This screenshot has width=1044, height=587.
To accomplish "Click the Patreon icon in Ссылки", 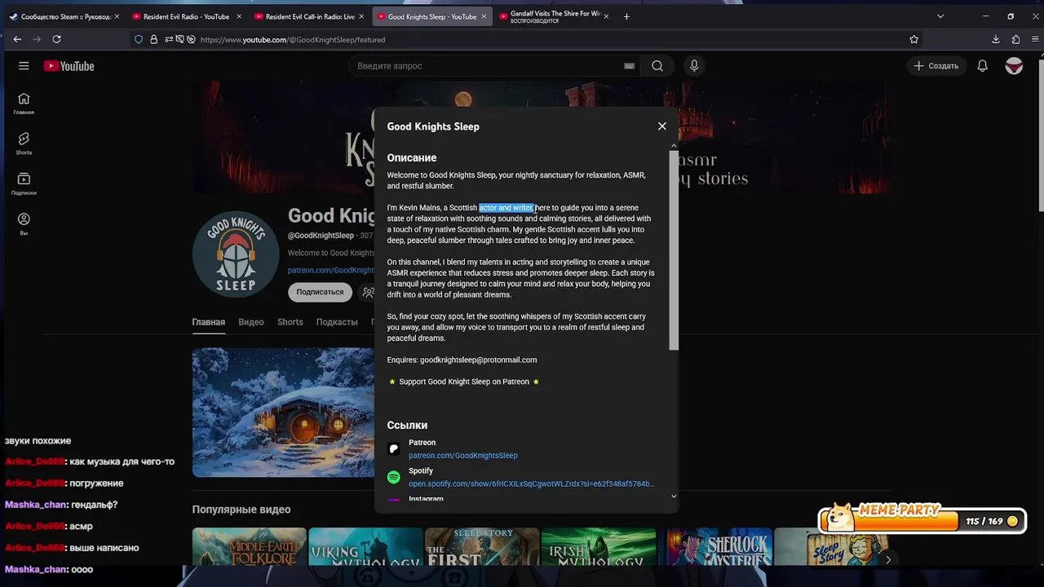I will point(394,448).
